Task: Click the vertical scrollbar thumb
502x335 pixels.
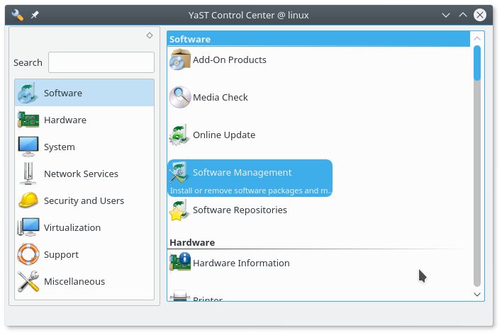Action: pyautogui.click(x=477, y=63)
